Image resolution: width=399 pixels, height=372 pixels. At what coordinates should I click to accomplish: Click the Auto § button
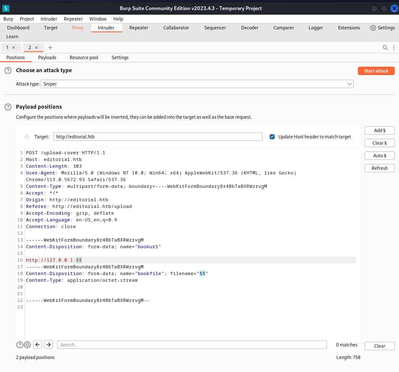(x=380, y=156)
